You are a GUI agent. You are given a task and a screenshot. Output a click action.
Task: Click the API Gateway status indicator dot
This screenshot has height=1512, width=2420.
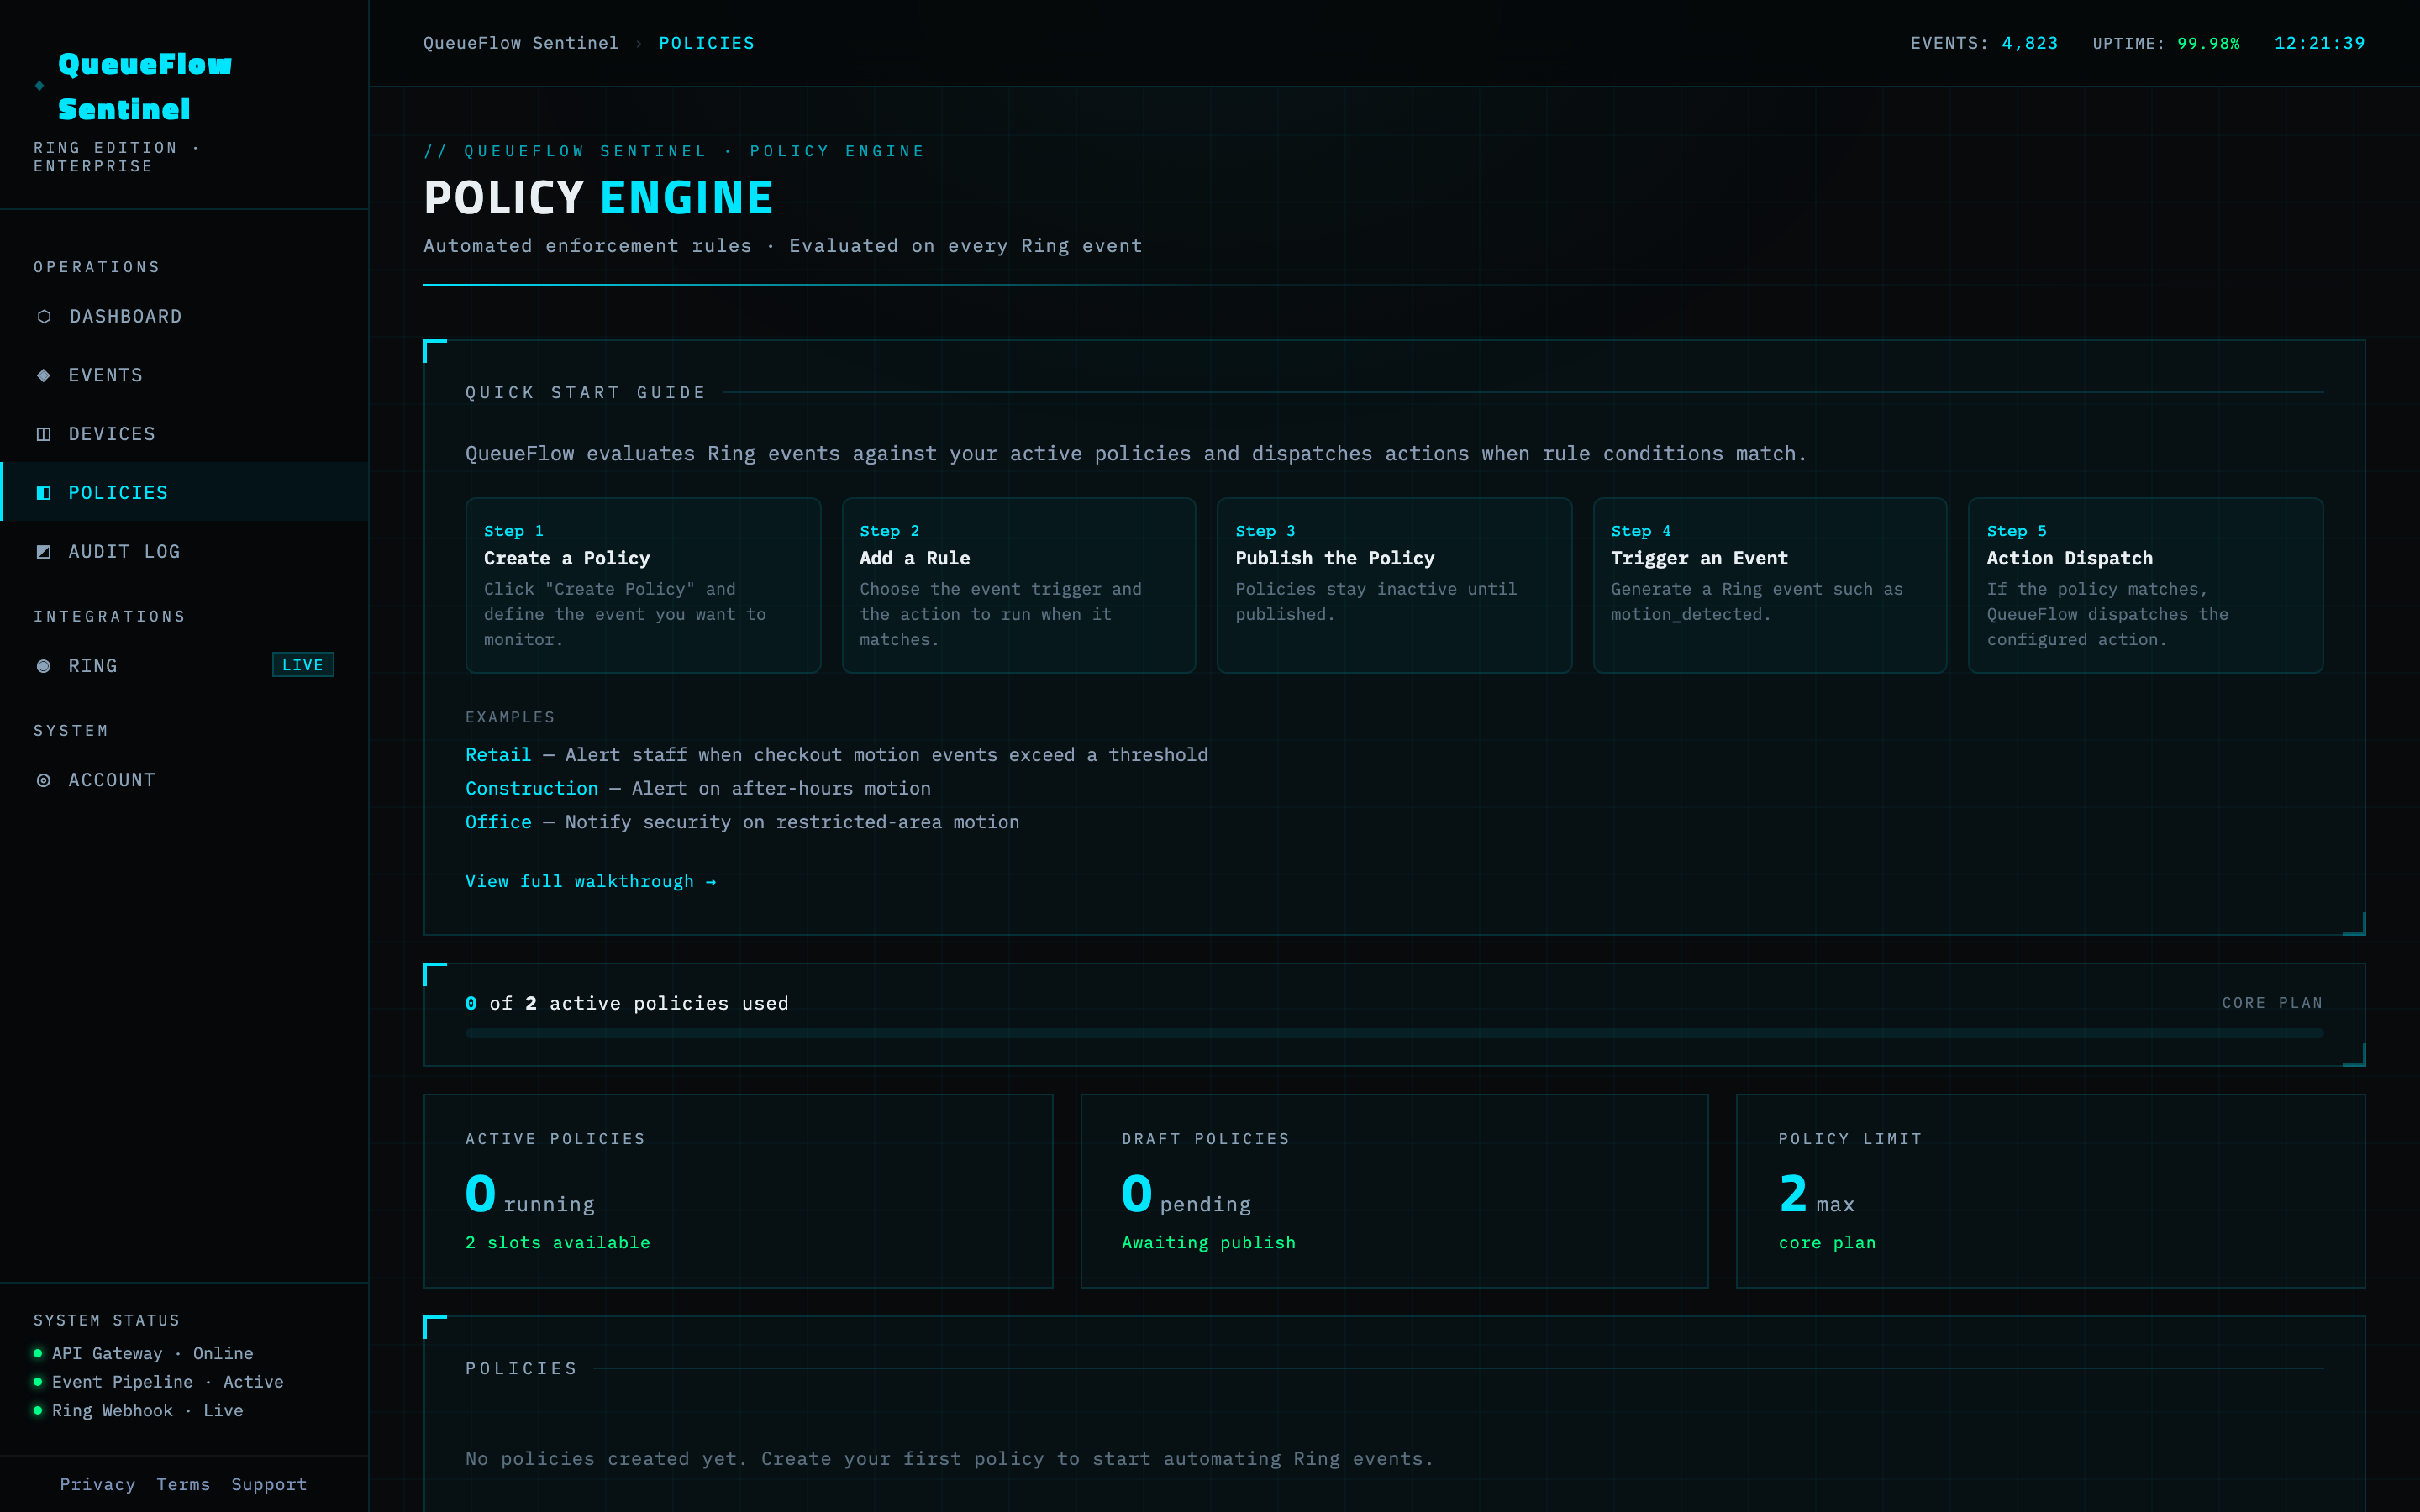pyautogui.click(x=37, y=1353)
